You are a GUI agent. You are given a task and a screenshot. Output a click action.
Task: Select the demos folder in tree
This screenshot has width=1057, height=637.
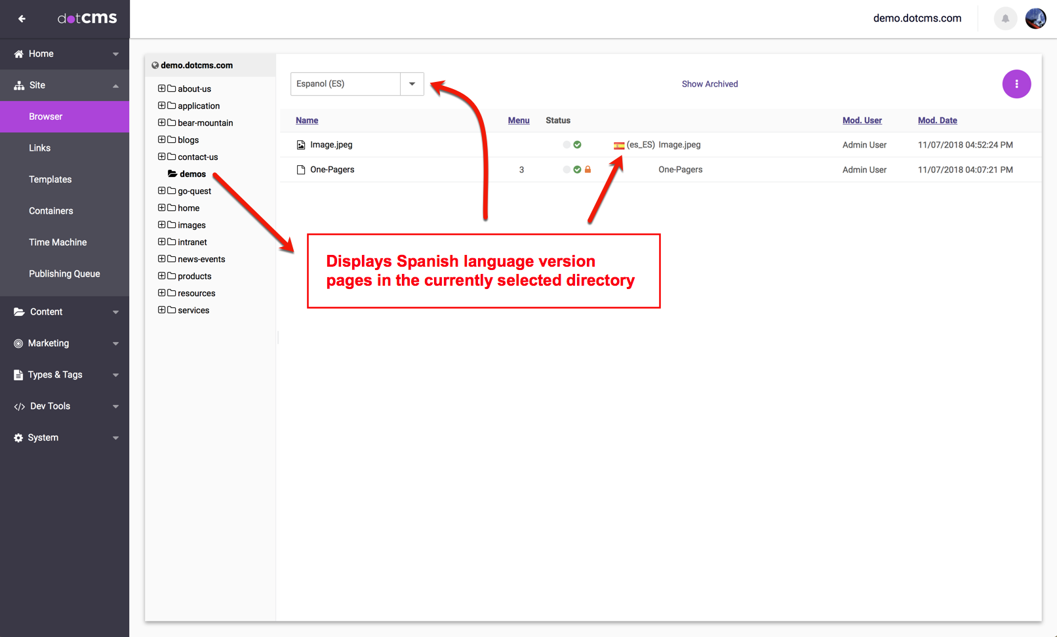coord(192,174)
